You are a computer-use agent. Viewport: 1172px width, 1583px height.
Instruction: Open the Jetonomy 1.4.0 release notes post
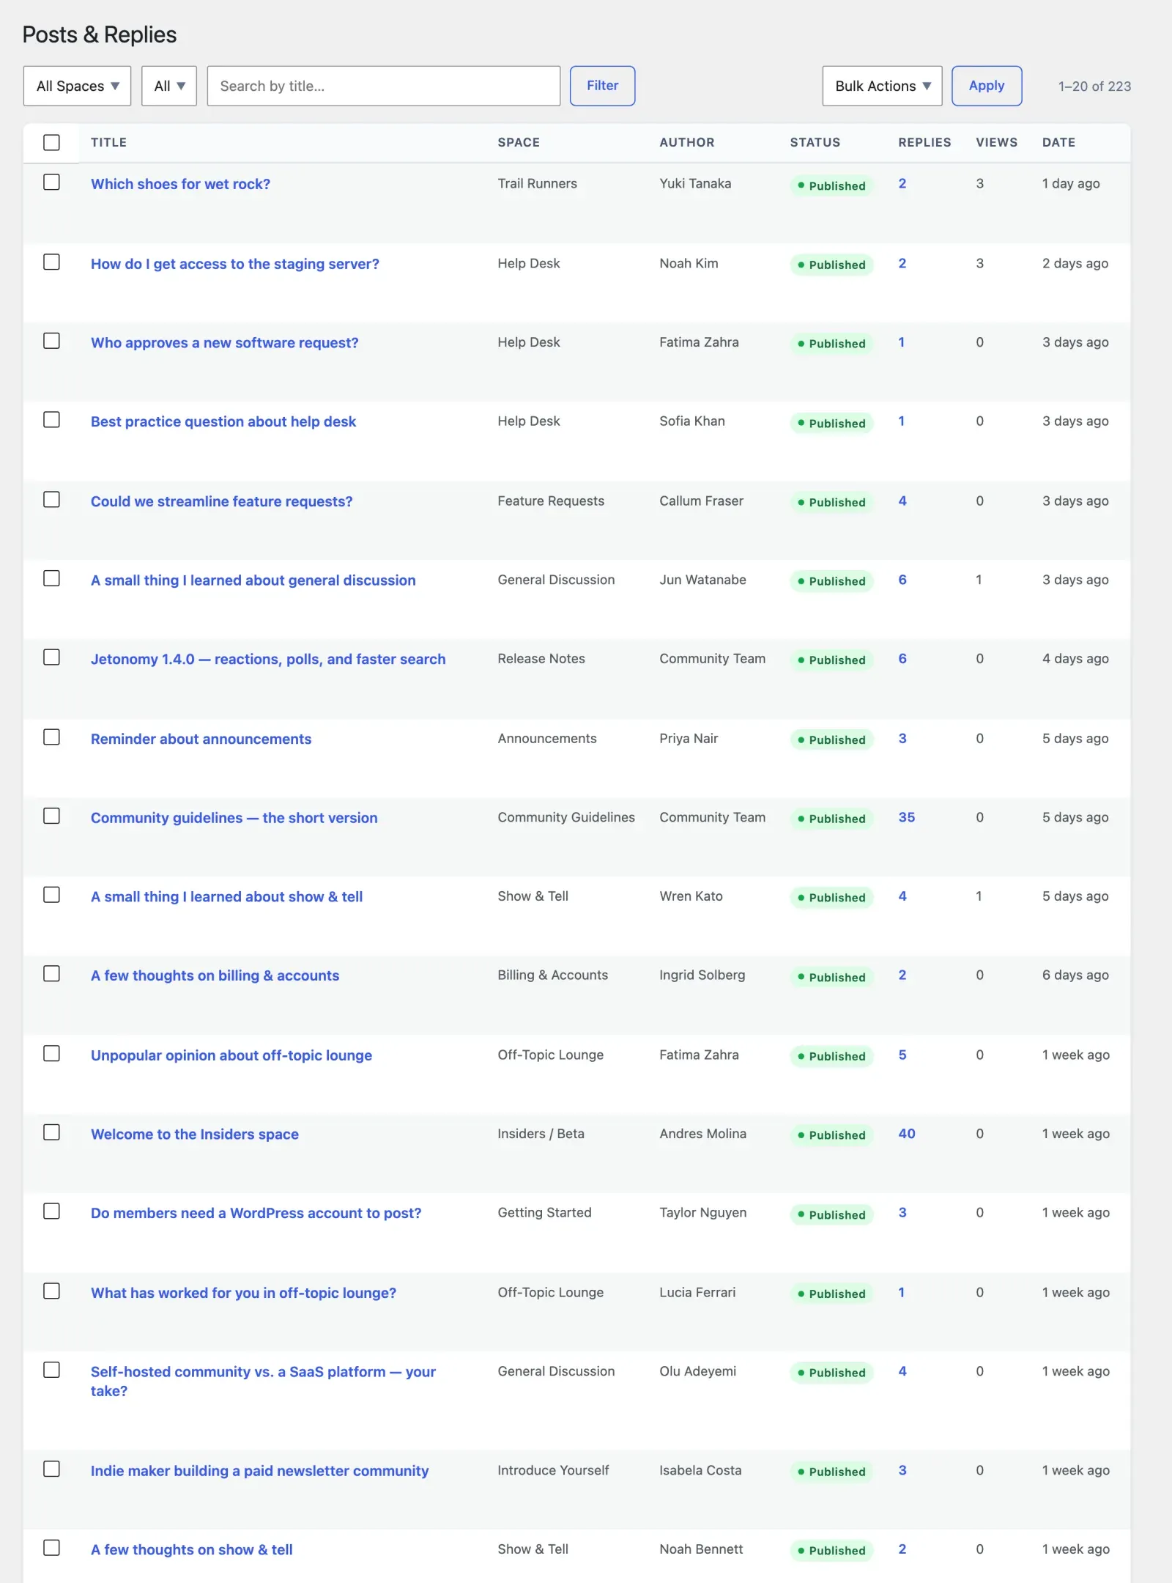(268, 659)
